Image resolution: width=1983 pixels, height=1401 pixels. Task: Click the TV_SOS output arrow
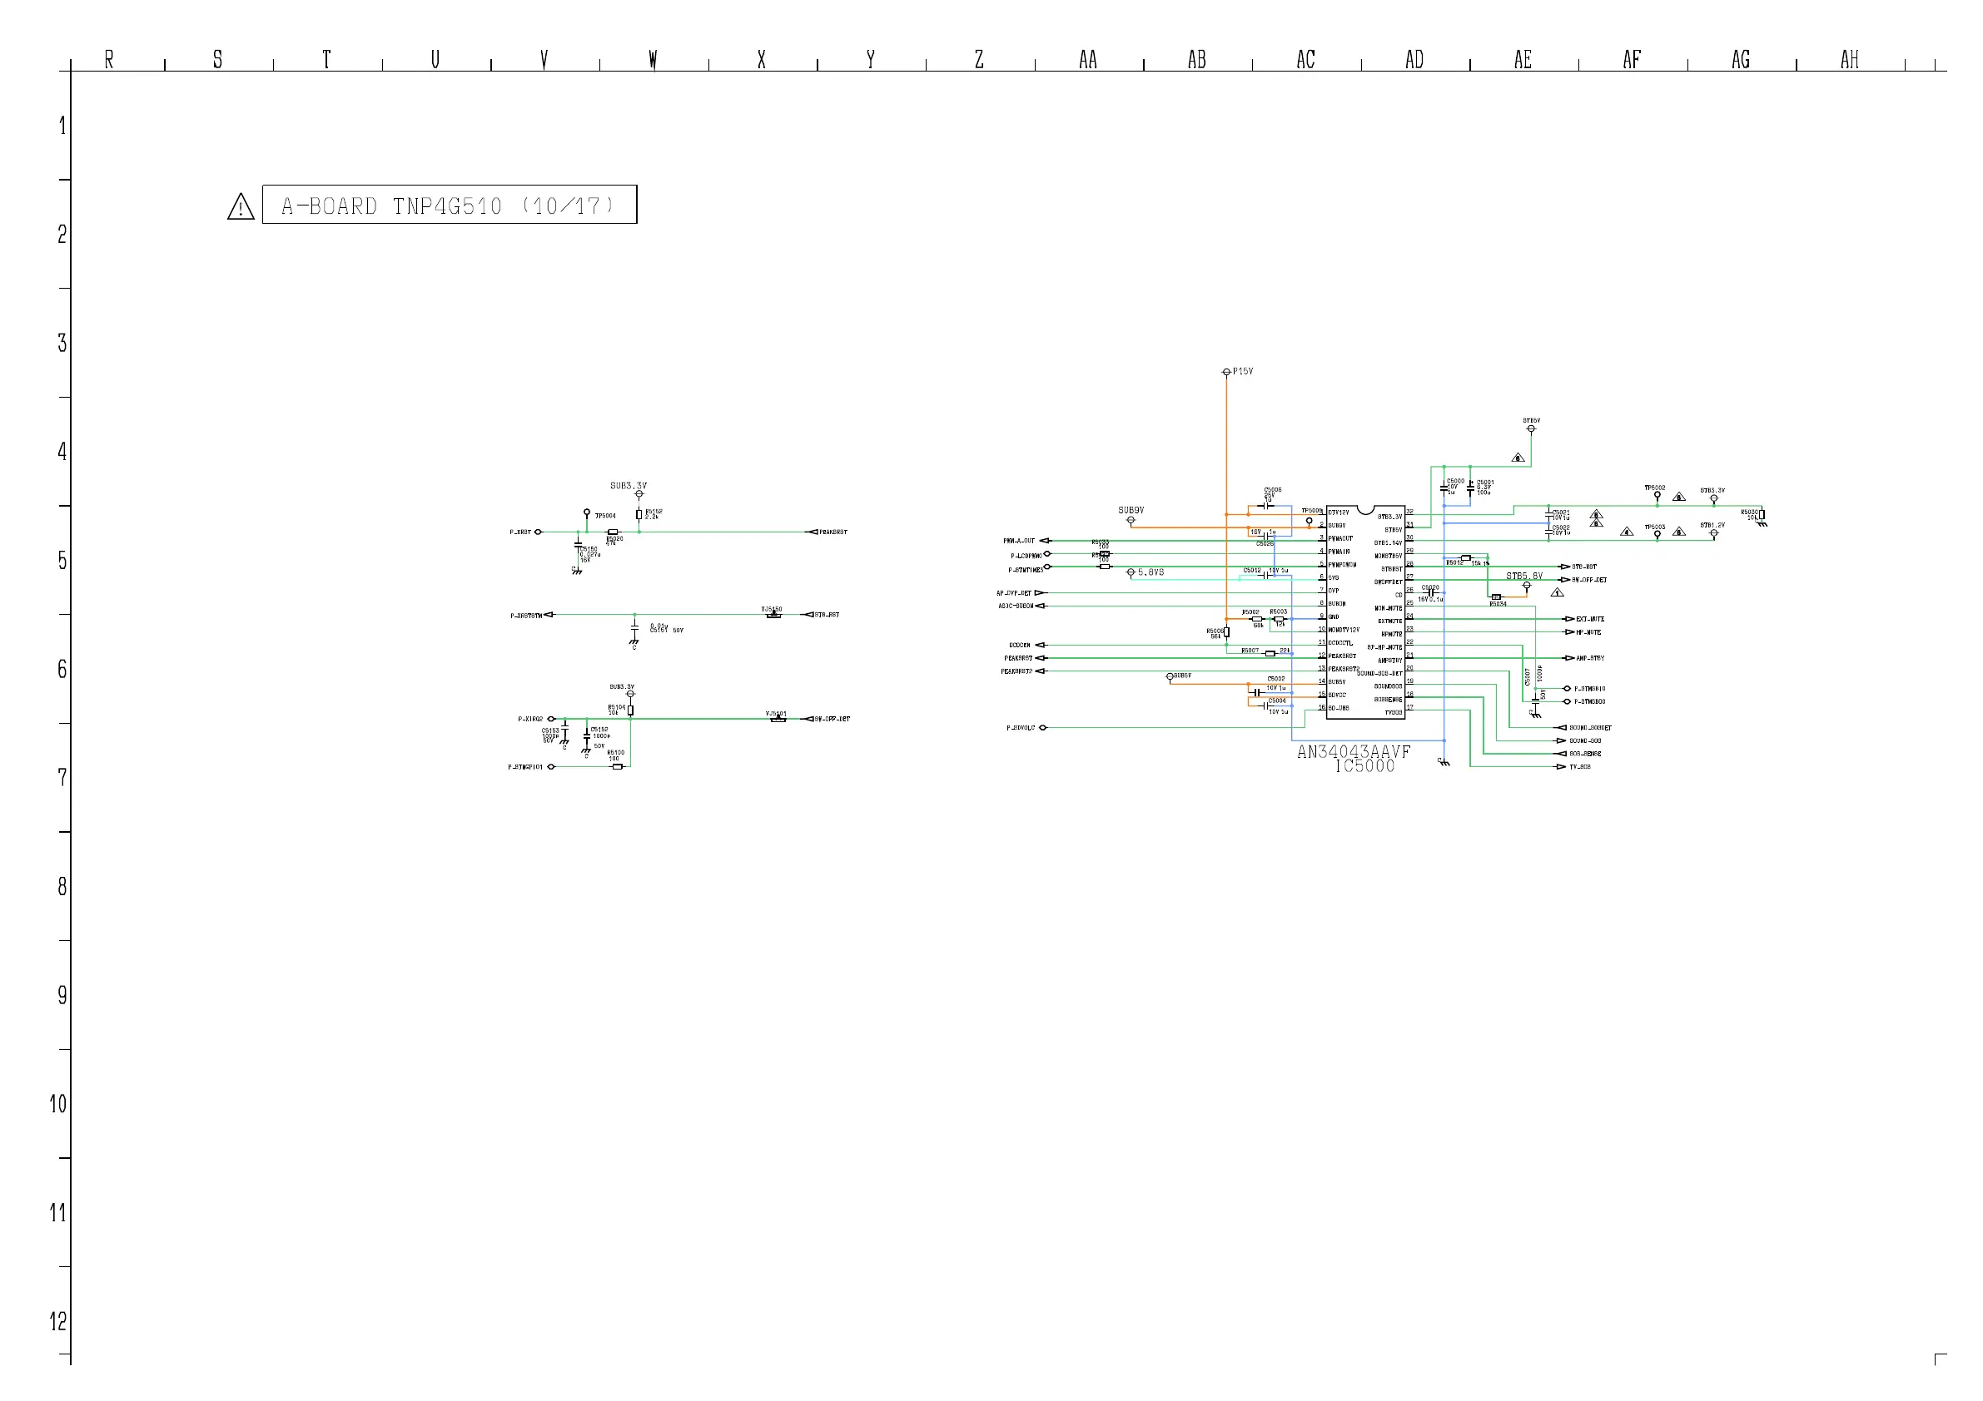click(x=1560, y=766)
